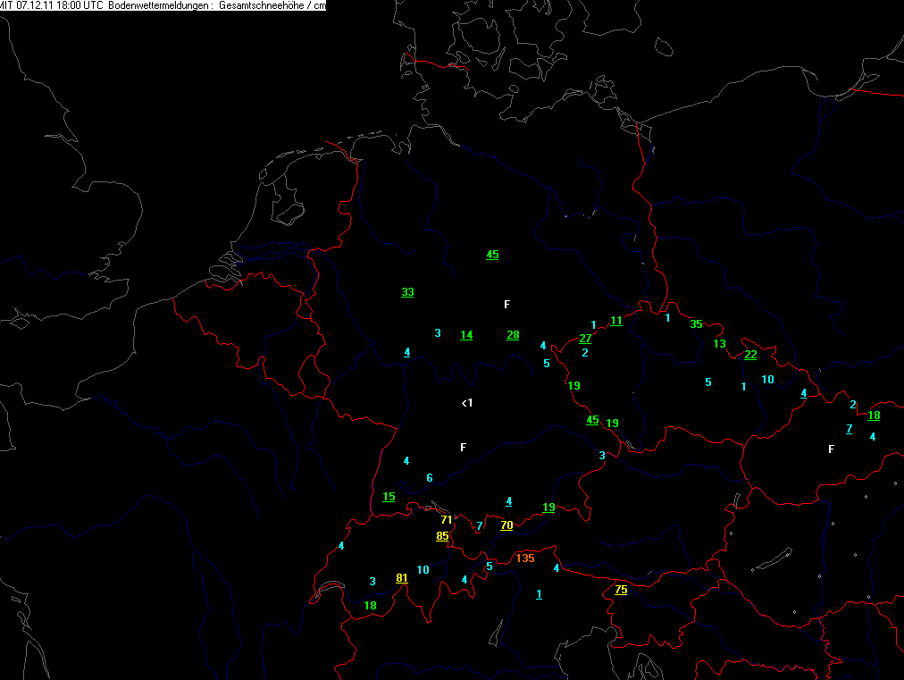Viewport: 904px width, 680px height.
Task: Click the yellow underlined 85 value
Action: (442, 536)
